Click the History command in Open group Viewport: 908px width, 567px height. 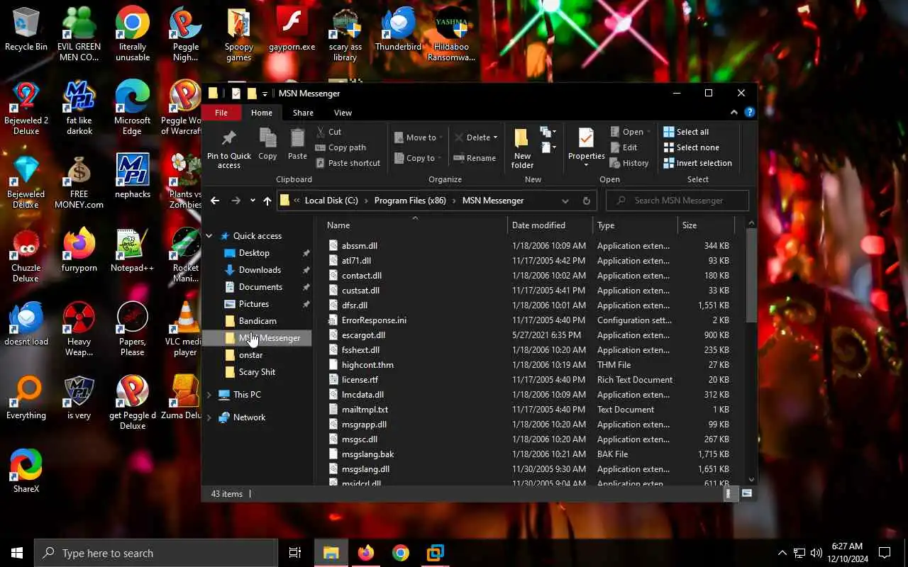pyautogui.click(x=629, y=163)
